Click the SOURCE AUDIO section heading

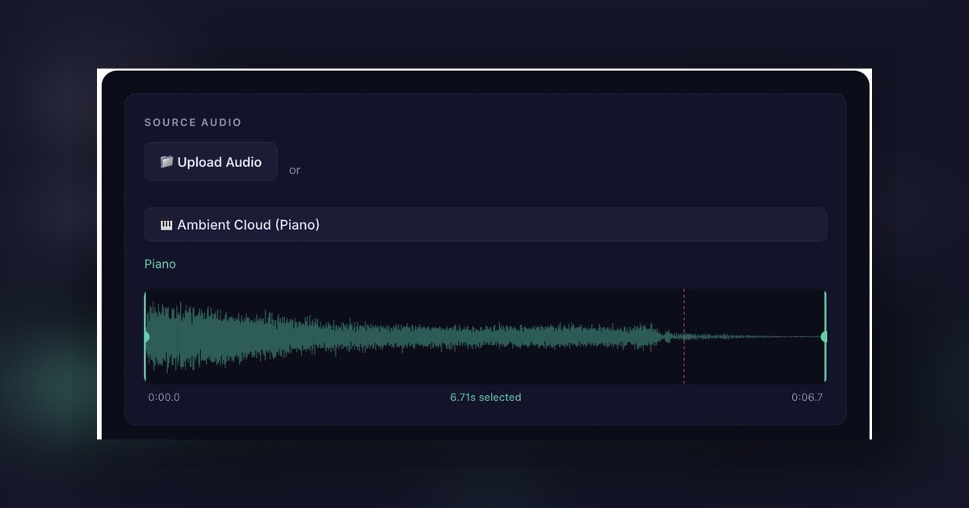point(193,123)
